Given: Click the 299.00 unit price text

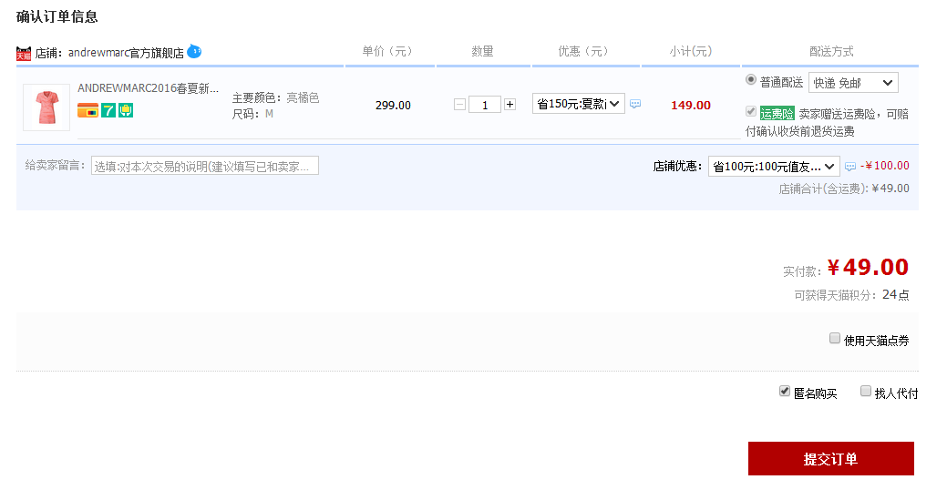Looking at the screenshot, I should tap(393, 105).
